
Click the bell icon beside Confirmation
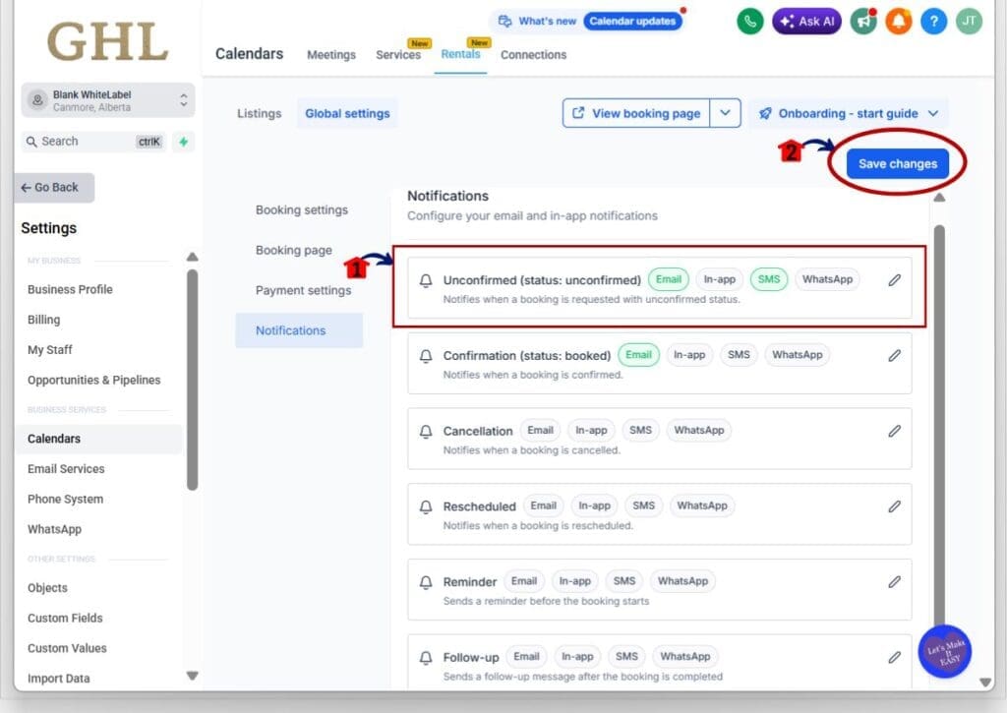click(x=426, y=356)
